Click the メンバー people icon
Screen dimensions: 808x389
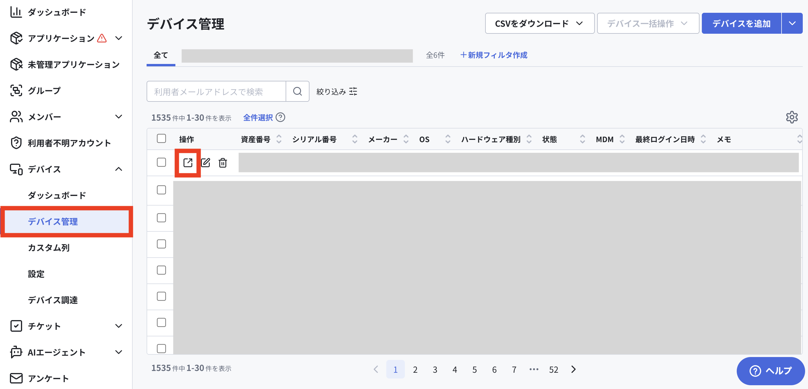point(16,117)
